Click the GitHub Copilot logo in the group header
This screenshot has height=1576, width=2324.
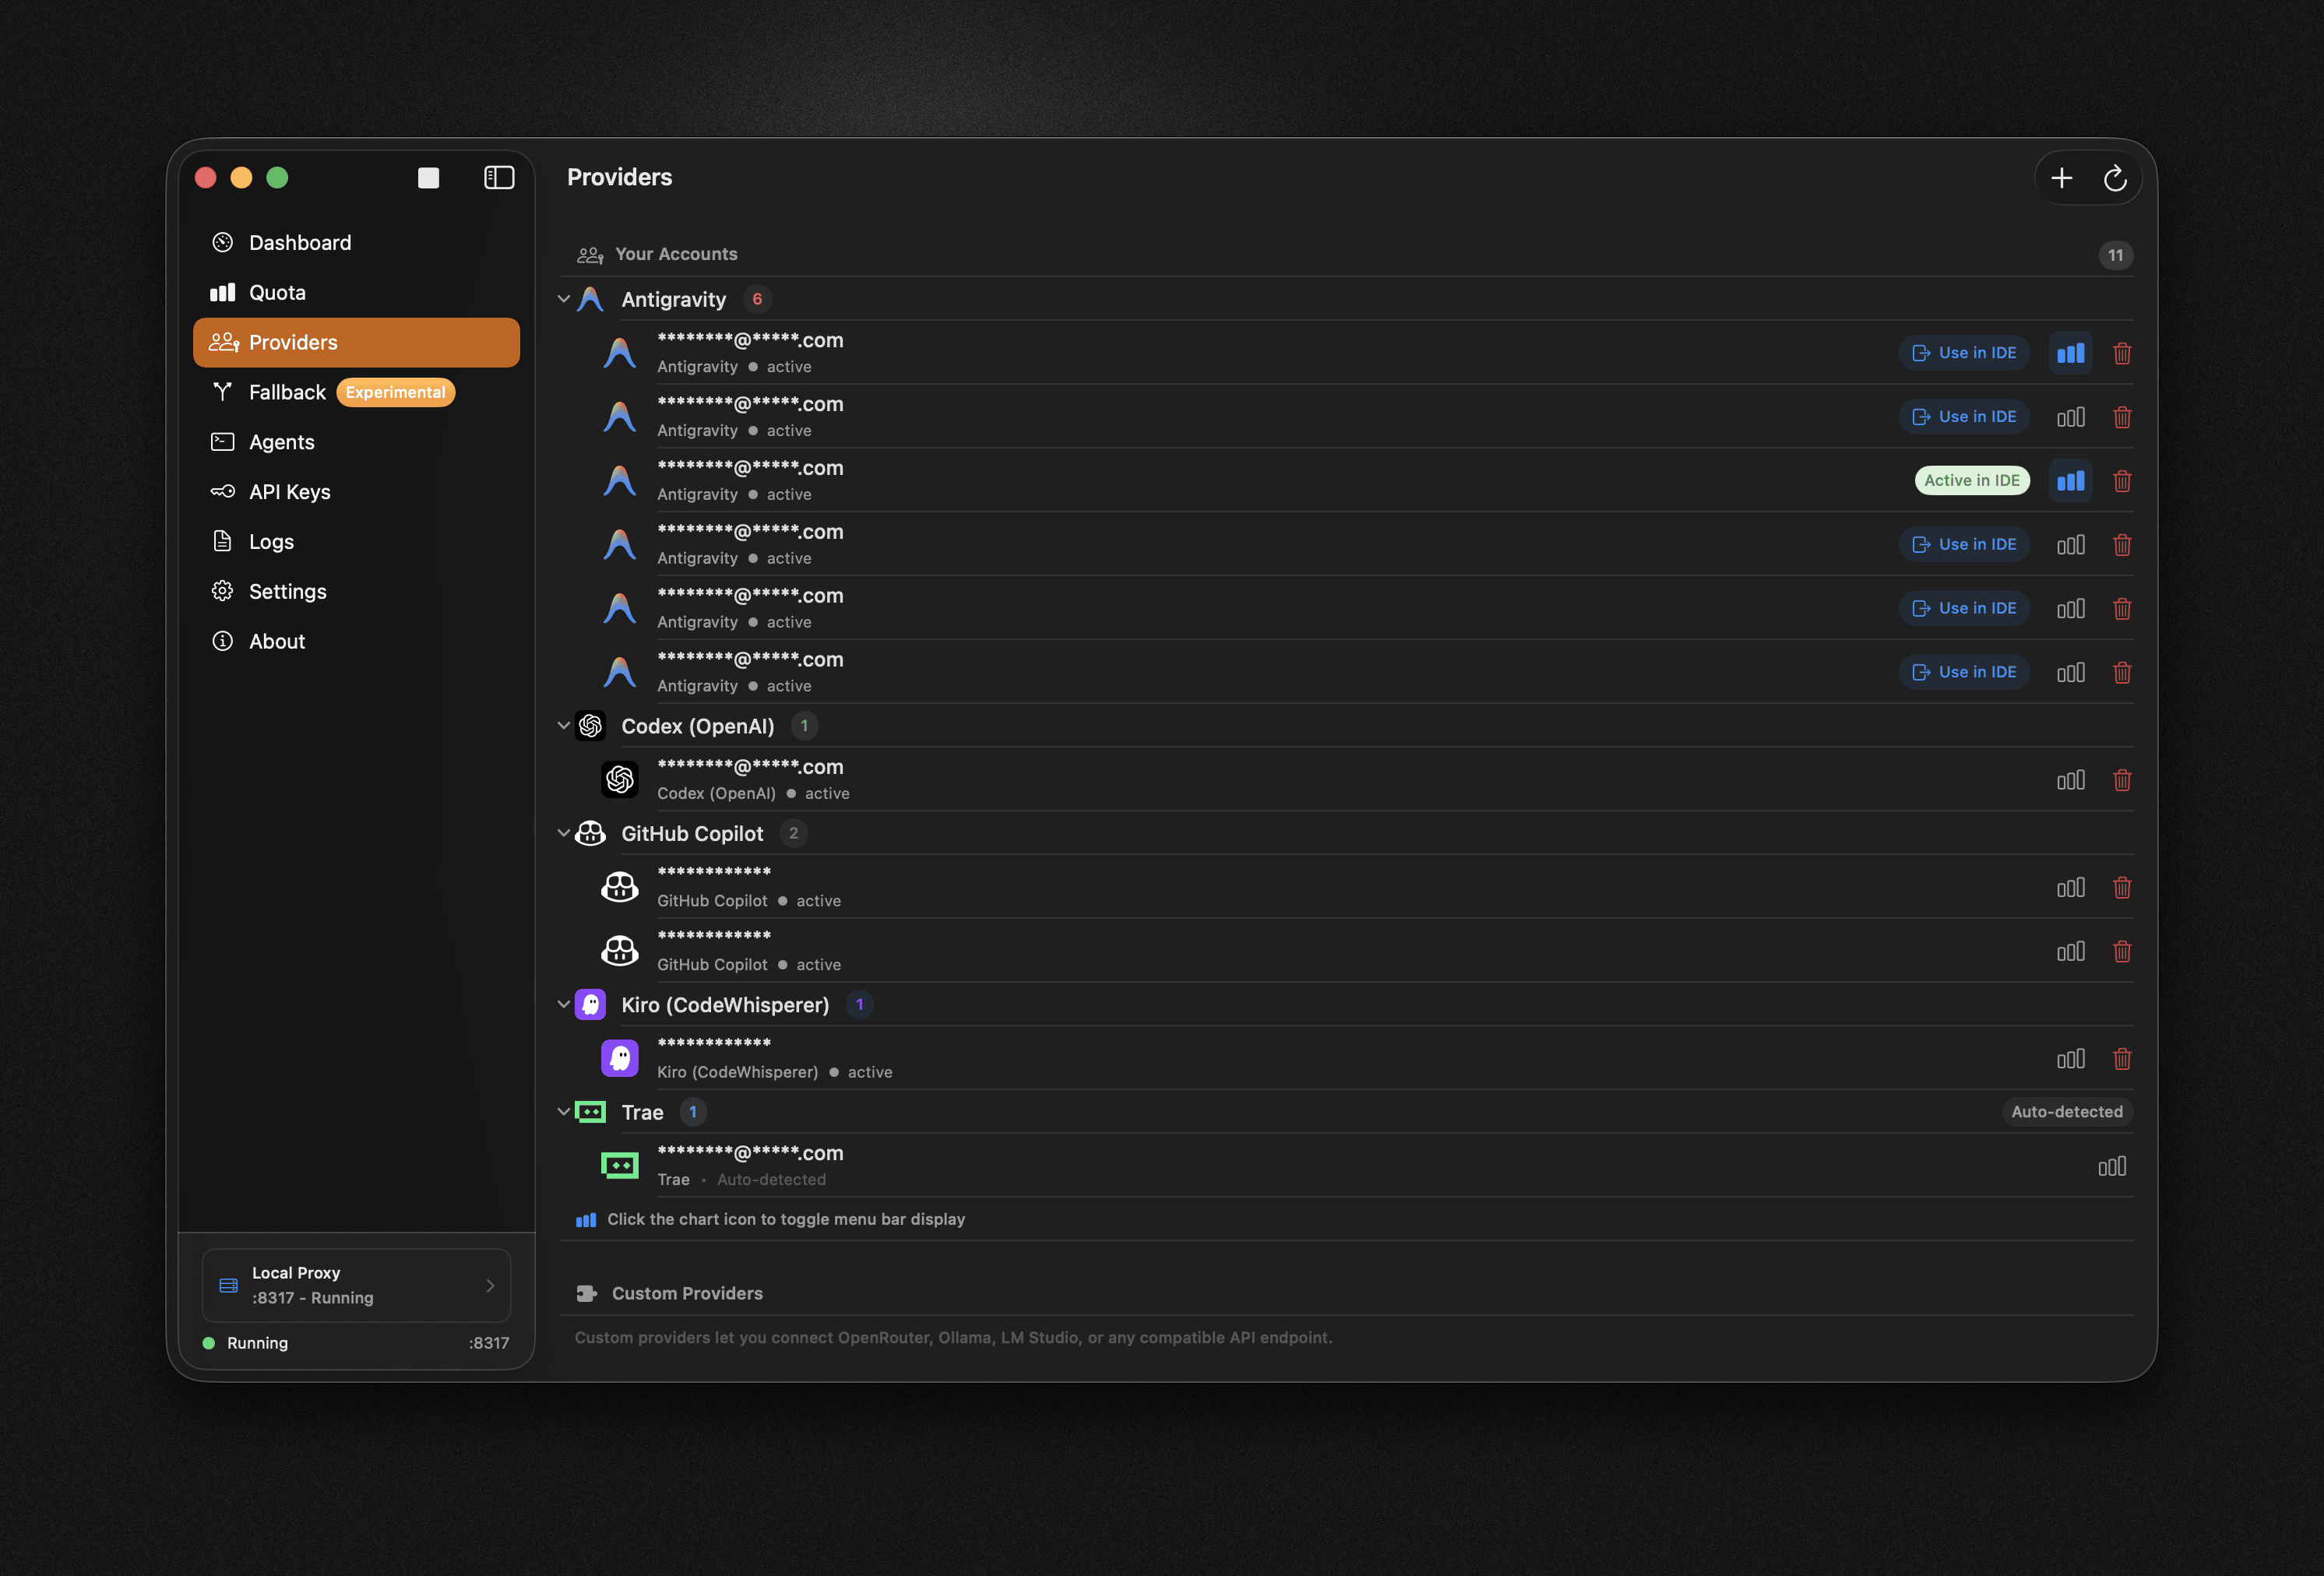click(591, 833)
